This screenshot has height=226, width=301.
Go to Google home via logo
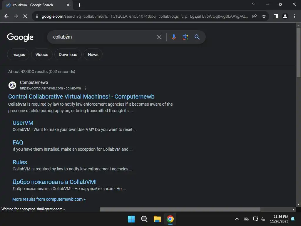(x=20, y=37)
